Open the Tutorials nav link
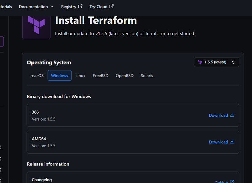This screenshot has height=183, width=252. click(x=6, y=7)
